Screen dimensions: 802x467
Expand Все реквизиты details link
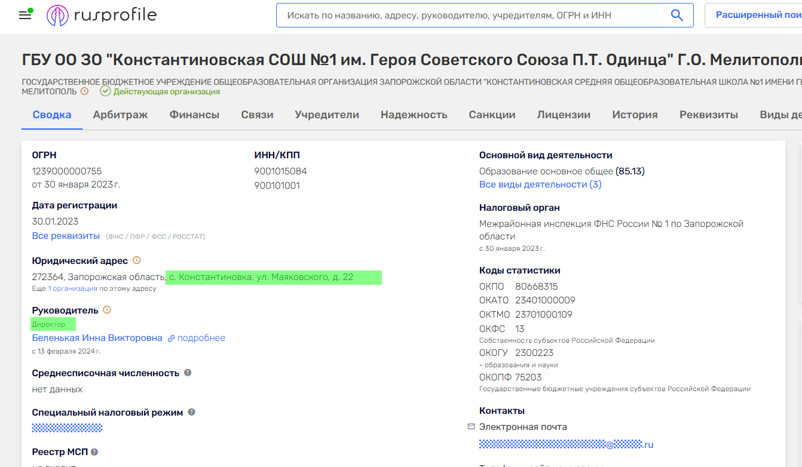[x=66, y=236]
